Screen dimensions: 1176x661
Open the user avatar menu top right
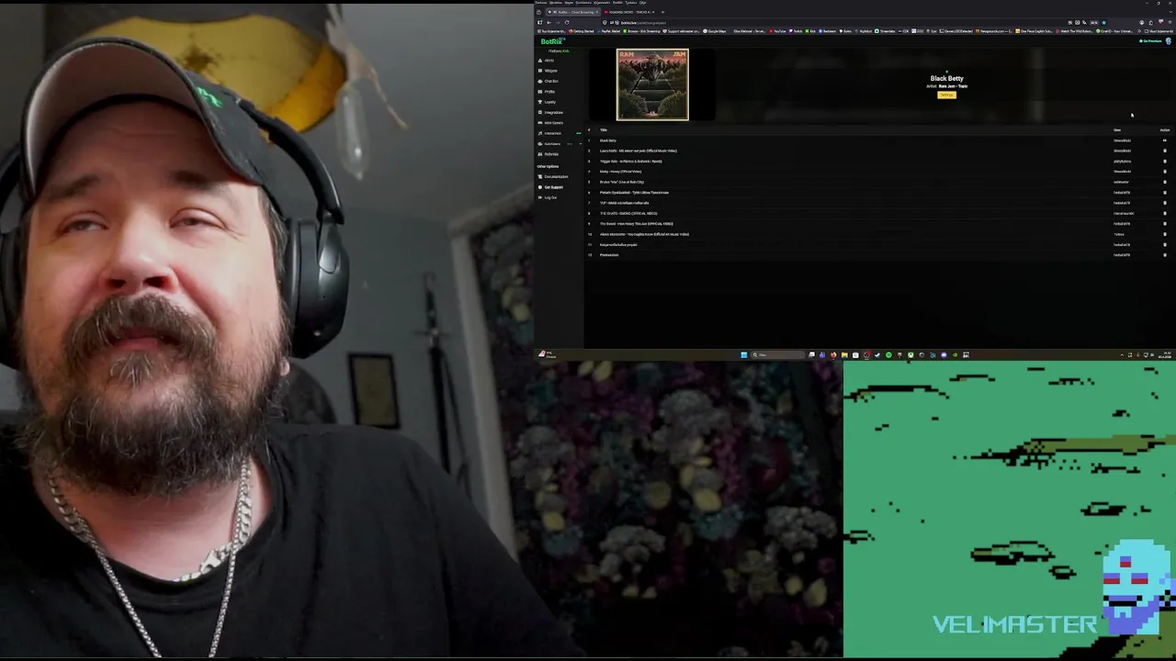click(x=1169, y=41)
